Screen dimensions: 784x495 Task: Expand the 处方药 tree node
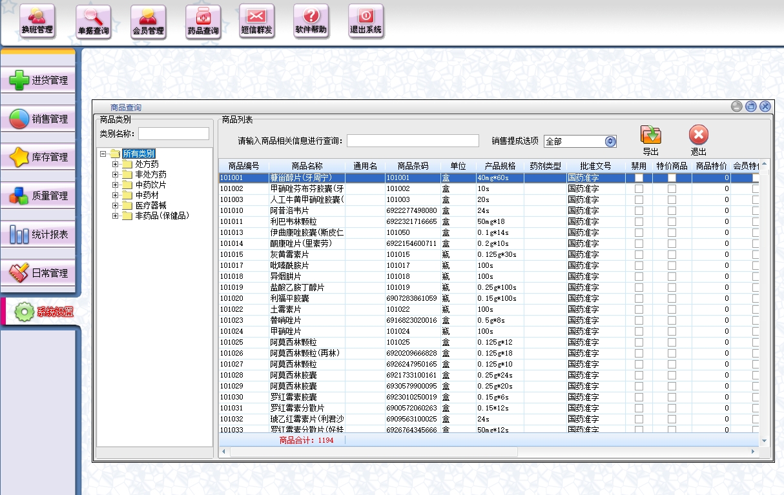pyautogui.click(x=116, y=165)
